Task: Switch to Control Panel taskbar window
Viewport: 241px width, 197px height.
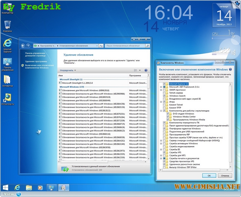Action: (52, 188)
